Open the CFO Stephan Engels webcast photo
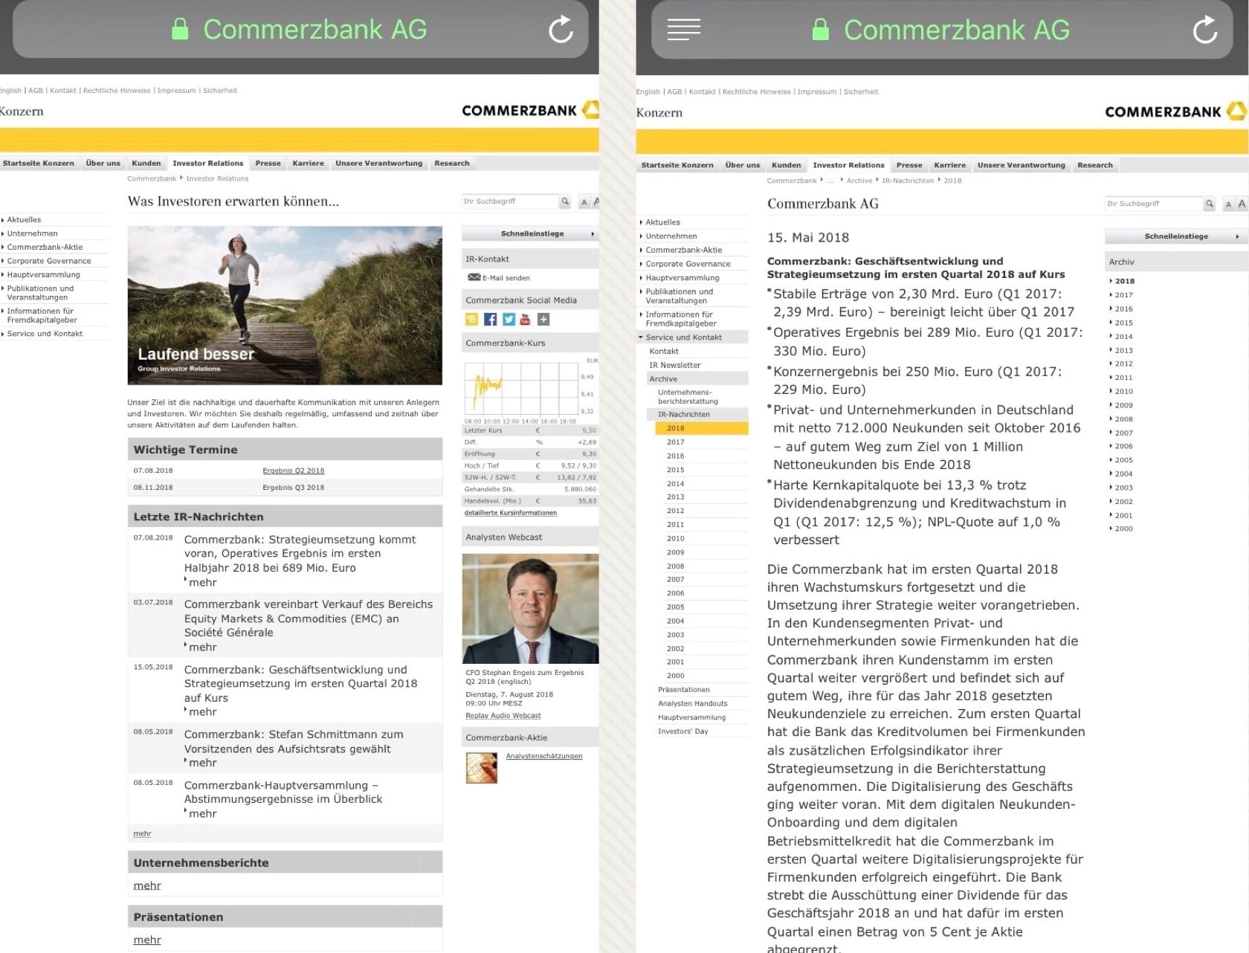The width and height of the screenshot is (1249, 953). 530,609
